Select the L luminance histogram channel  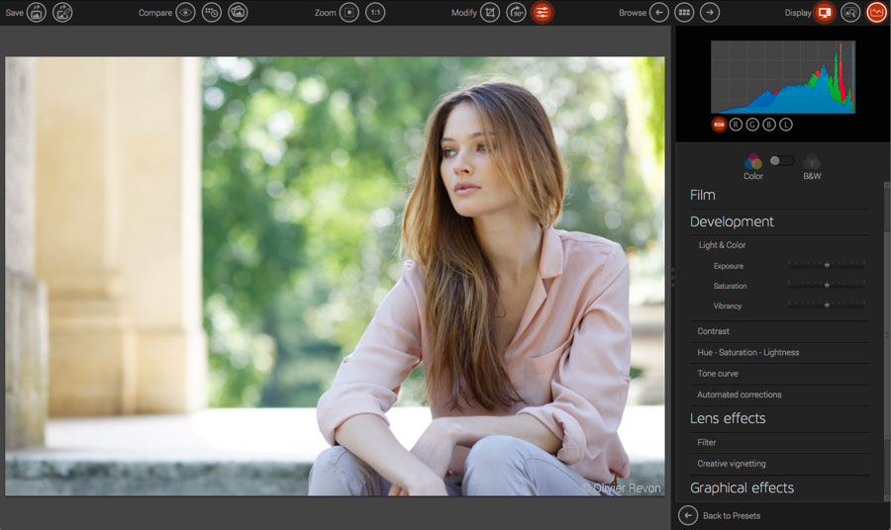(x=786, y=125)
